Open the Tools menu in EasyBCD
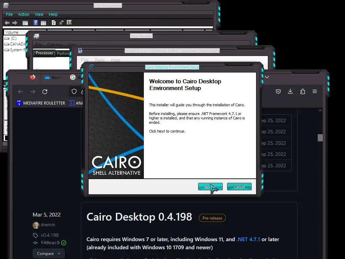 coord(99,60)
